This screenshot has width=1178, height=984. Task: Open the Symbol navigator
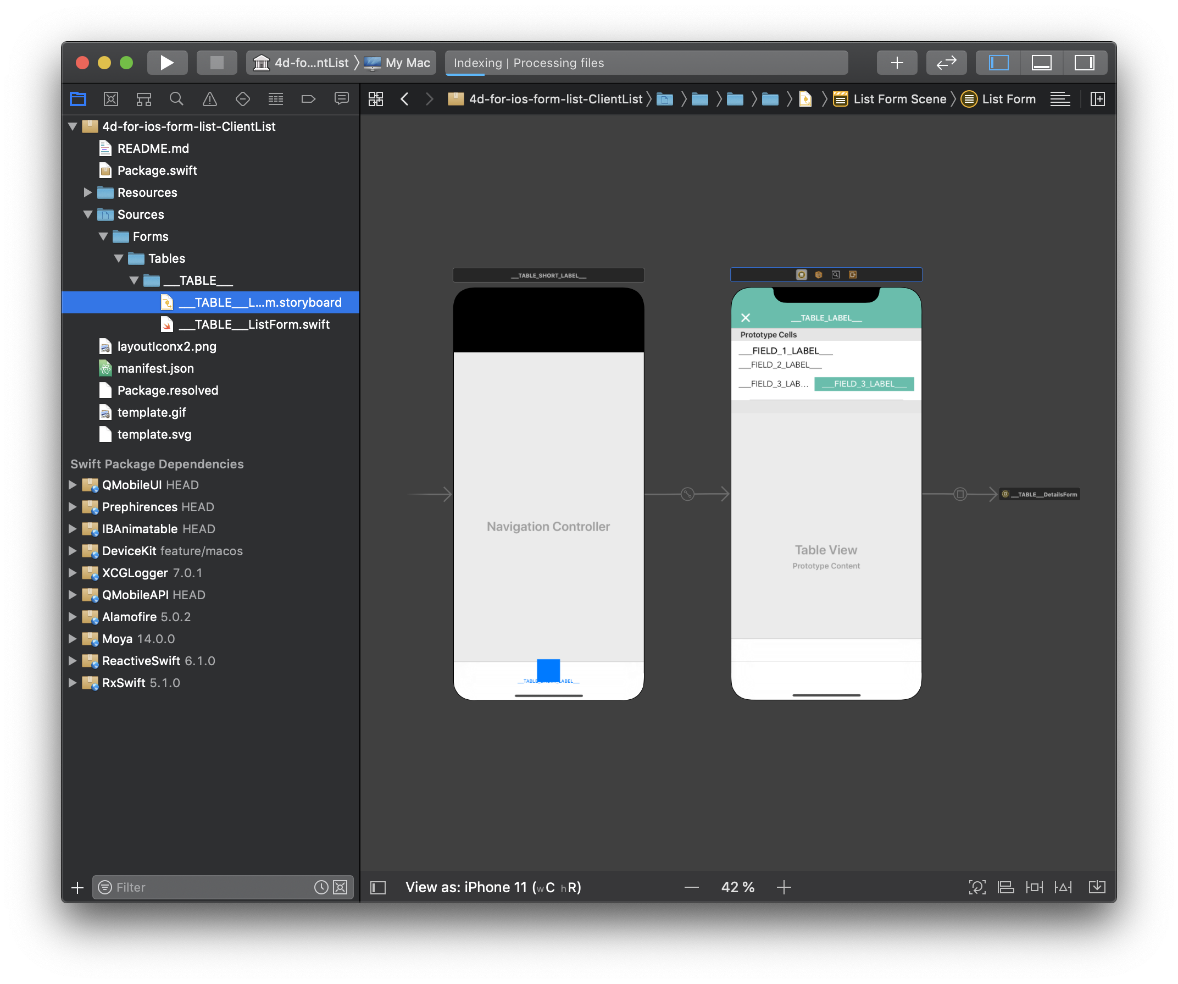(x=143, y=99)
